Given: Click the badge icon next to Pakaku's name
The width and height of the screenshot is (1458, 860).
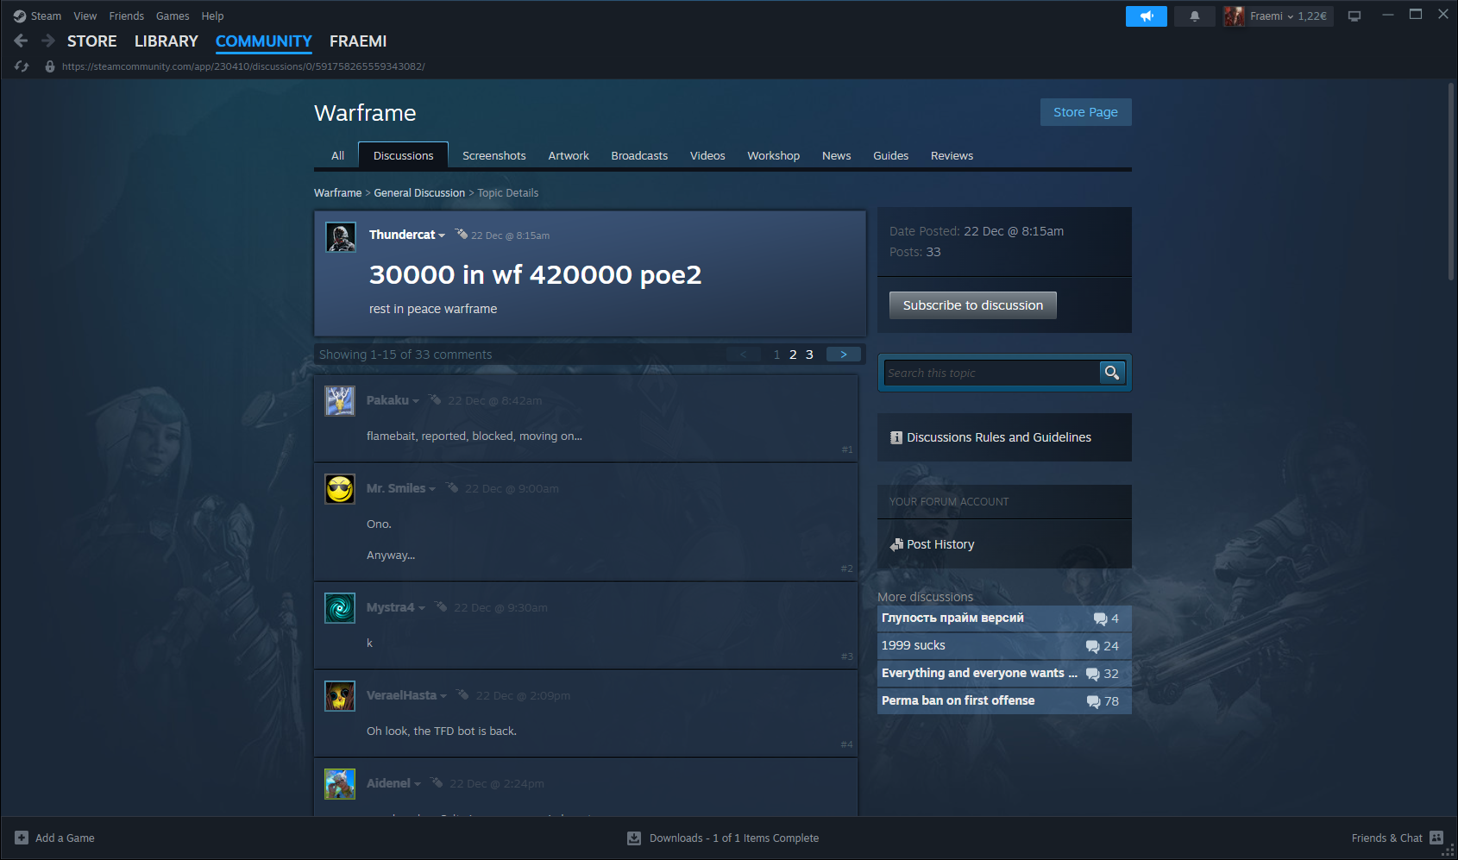Looking at the screenshot, I should (x=435, y=399).
